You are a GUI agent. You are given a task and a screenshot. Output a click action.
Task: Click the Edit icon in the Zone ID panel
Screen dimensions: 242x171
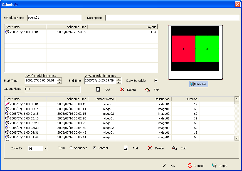(174, 148)
